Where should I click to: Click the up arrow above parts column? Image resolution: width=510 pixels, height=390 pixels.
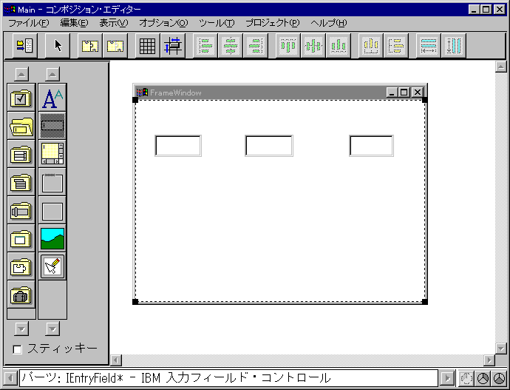(52, 74)
